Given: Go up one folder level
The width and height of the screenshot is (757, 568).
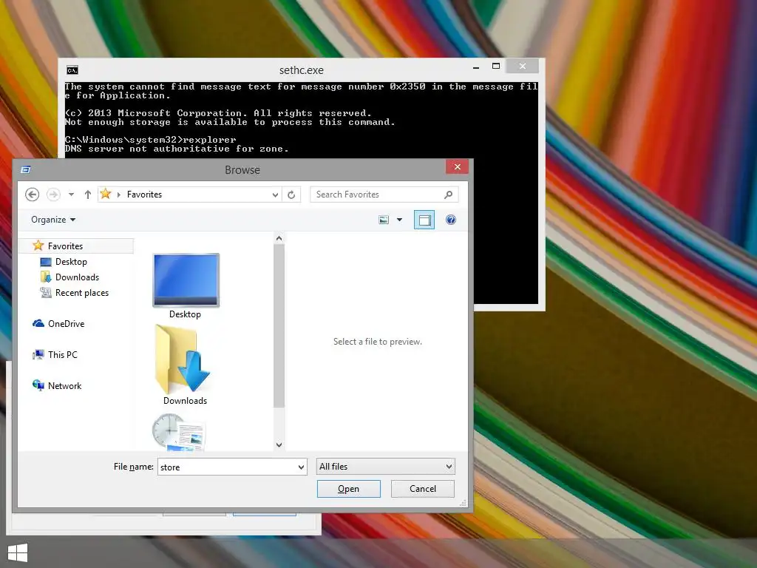Looking at the screenshot, I should click(x=88, y=195).
